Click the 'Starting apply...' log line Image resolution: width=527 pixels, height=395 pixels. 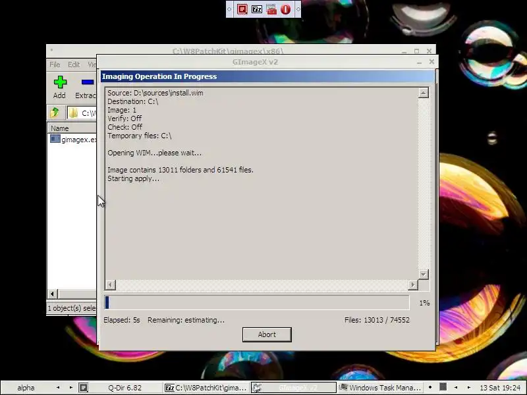click(x=134, y=178)
